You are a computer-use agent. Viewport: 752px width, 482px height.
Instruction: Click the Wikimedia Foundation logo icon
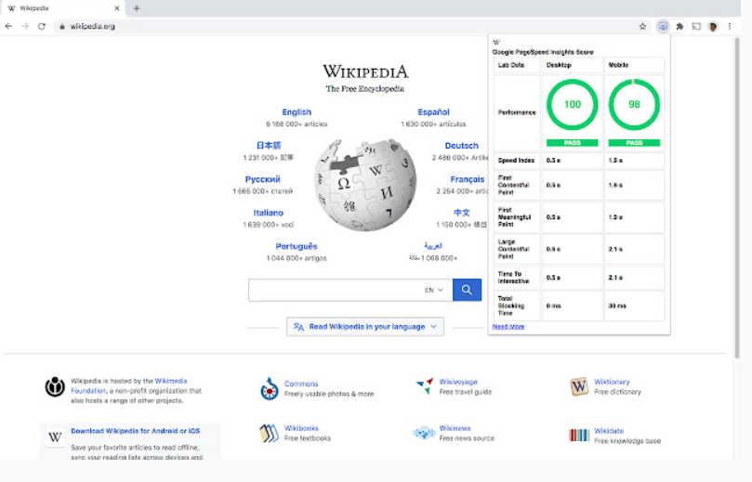(55, 386)
